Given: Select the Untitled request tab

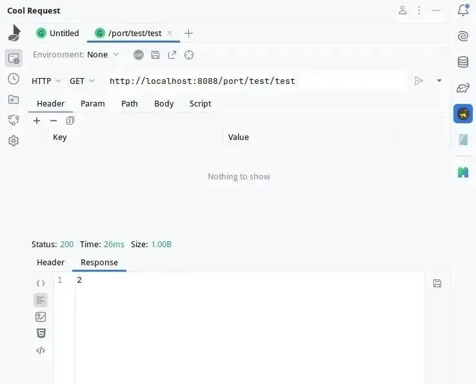Looking at the screenshot, I should click(57, 33).
